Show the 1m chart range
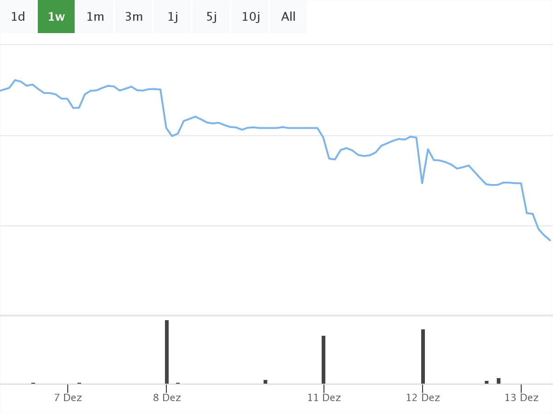 [x=95, y=17]
